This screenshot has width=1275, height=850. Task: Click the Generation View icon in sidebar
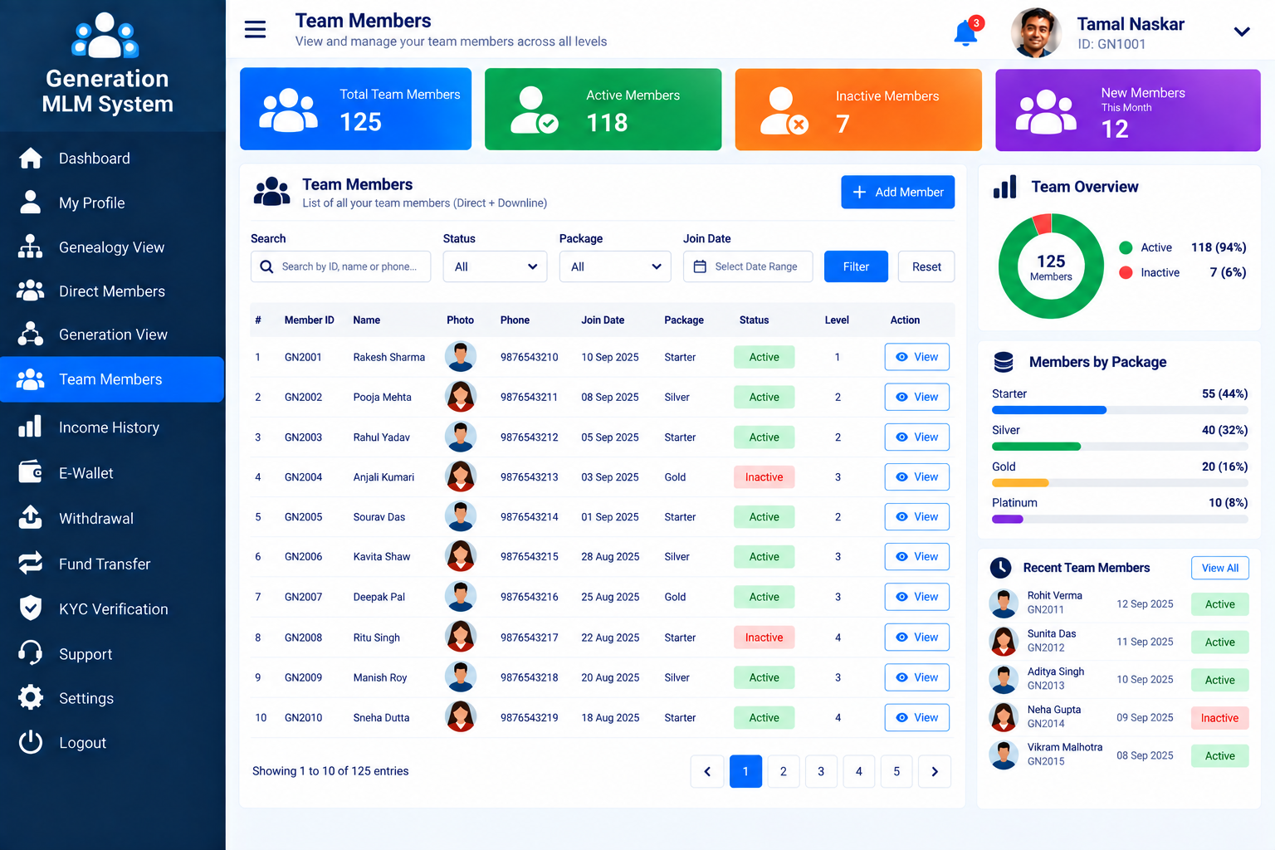pyautogui.click(x=31, y=334)
